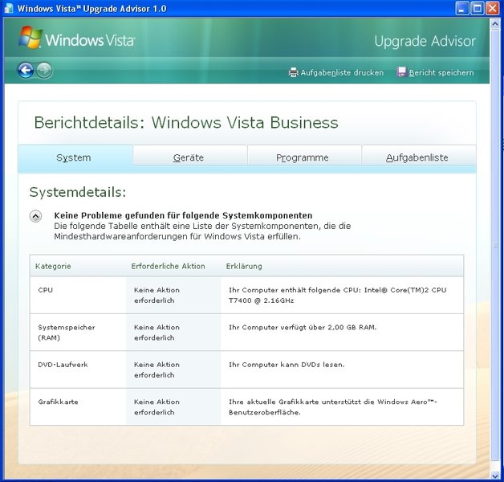Click the Kategorie column header
Image resolution: width=504 pixels, height=482 pixels.
[53, 267]
